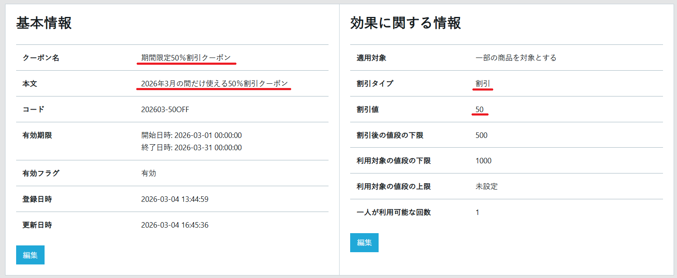Click the 本文 description text value

(214, 83)
